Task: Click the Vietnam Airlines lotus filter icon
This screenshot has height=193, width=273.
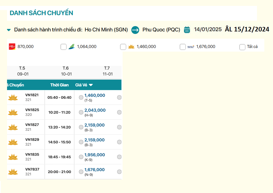Action: pos(131,47)
